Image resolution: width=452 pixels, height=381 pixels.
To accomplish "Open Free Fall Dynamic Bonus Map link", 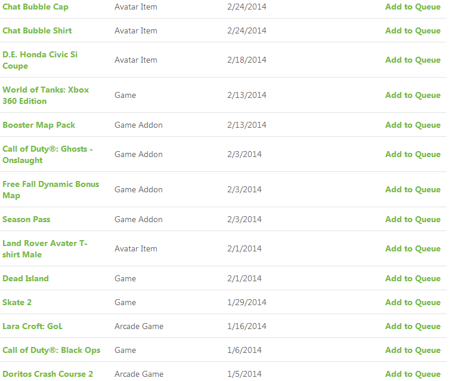I will (x=51, y=190).
